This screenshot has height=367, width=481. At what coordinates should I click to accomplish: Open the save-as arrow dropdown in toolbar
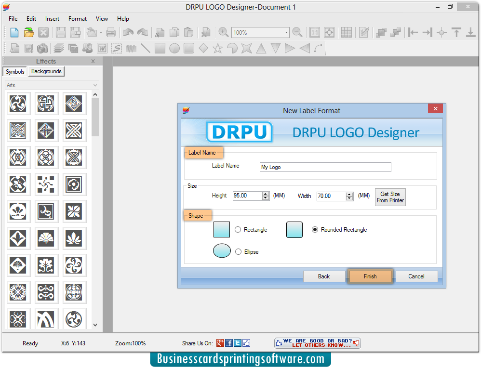pyautogui.click(x=101, y=32)
